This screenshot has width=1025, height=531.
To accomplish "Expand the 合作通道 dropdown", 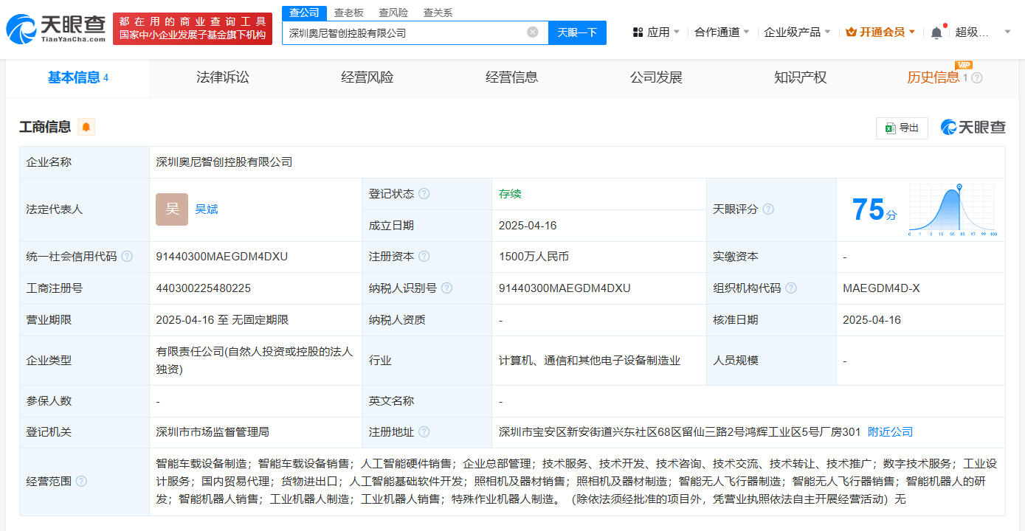I will (722, 32).
